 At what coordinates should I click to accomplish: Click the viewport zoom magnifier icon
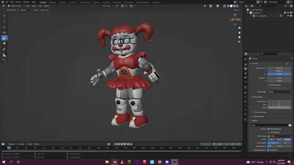point(239,28)
